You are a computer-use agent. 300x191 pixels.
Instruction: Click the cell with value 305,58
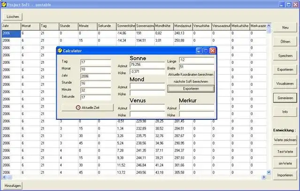pyautogui.click(x=183, y=172)
